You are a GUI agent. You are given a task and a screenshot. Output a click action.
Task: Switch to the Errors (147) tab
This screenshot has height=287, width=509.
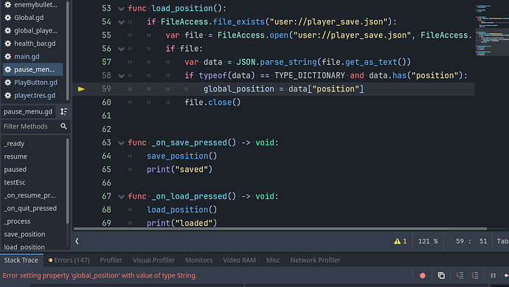coord(69,260)
